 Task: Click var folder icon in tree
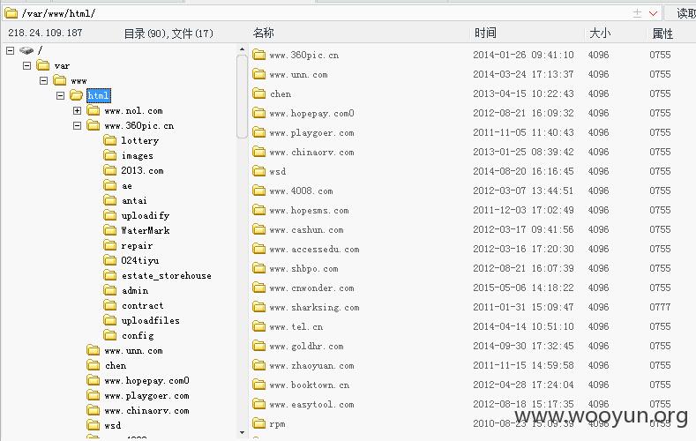(x=43, y=65)
